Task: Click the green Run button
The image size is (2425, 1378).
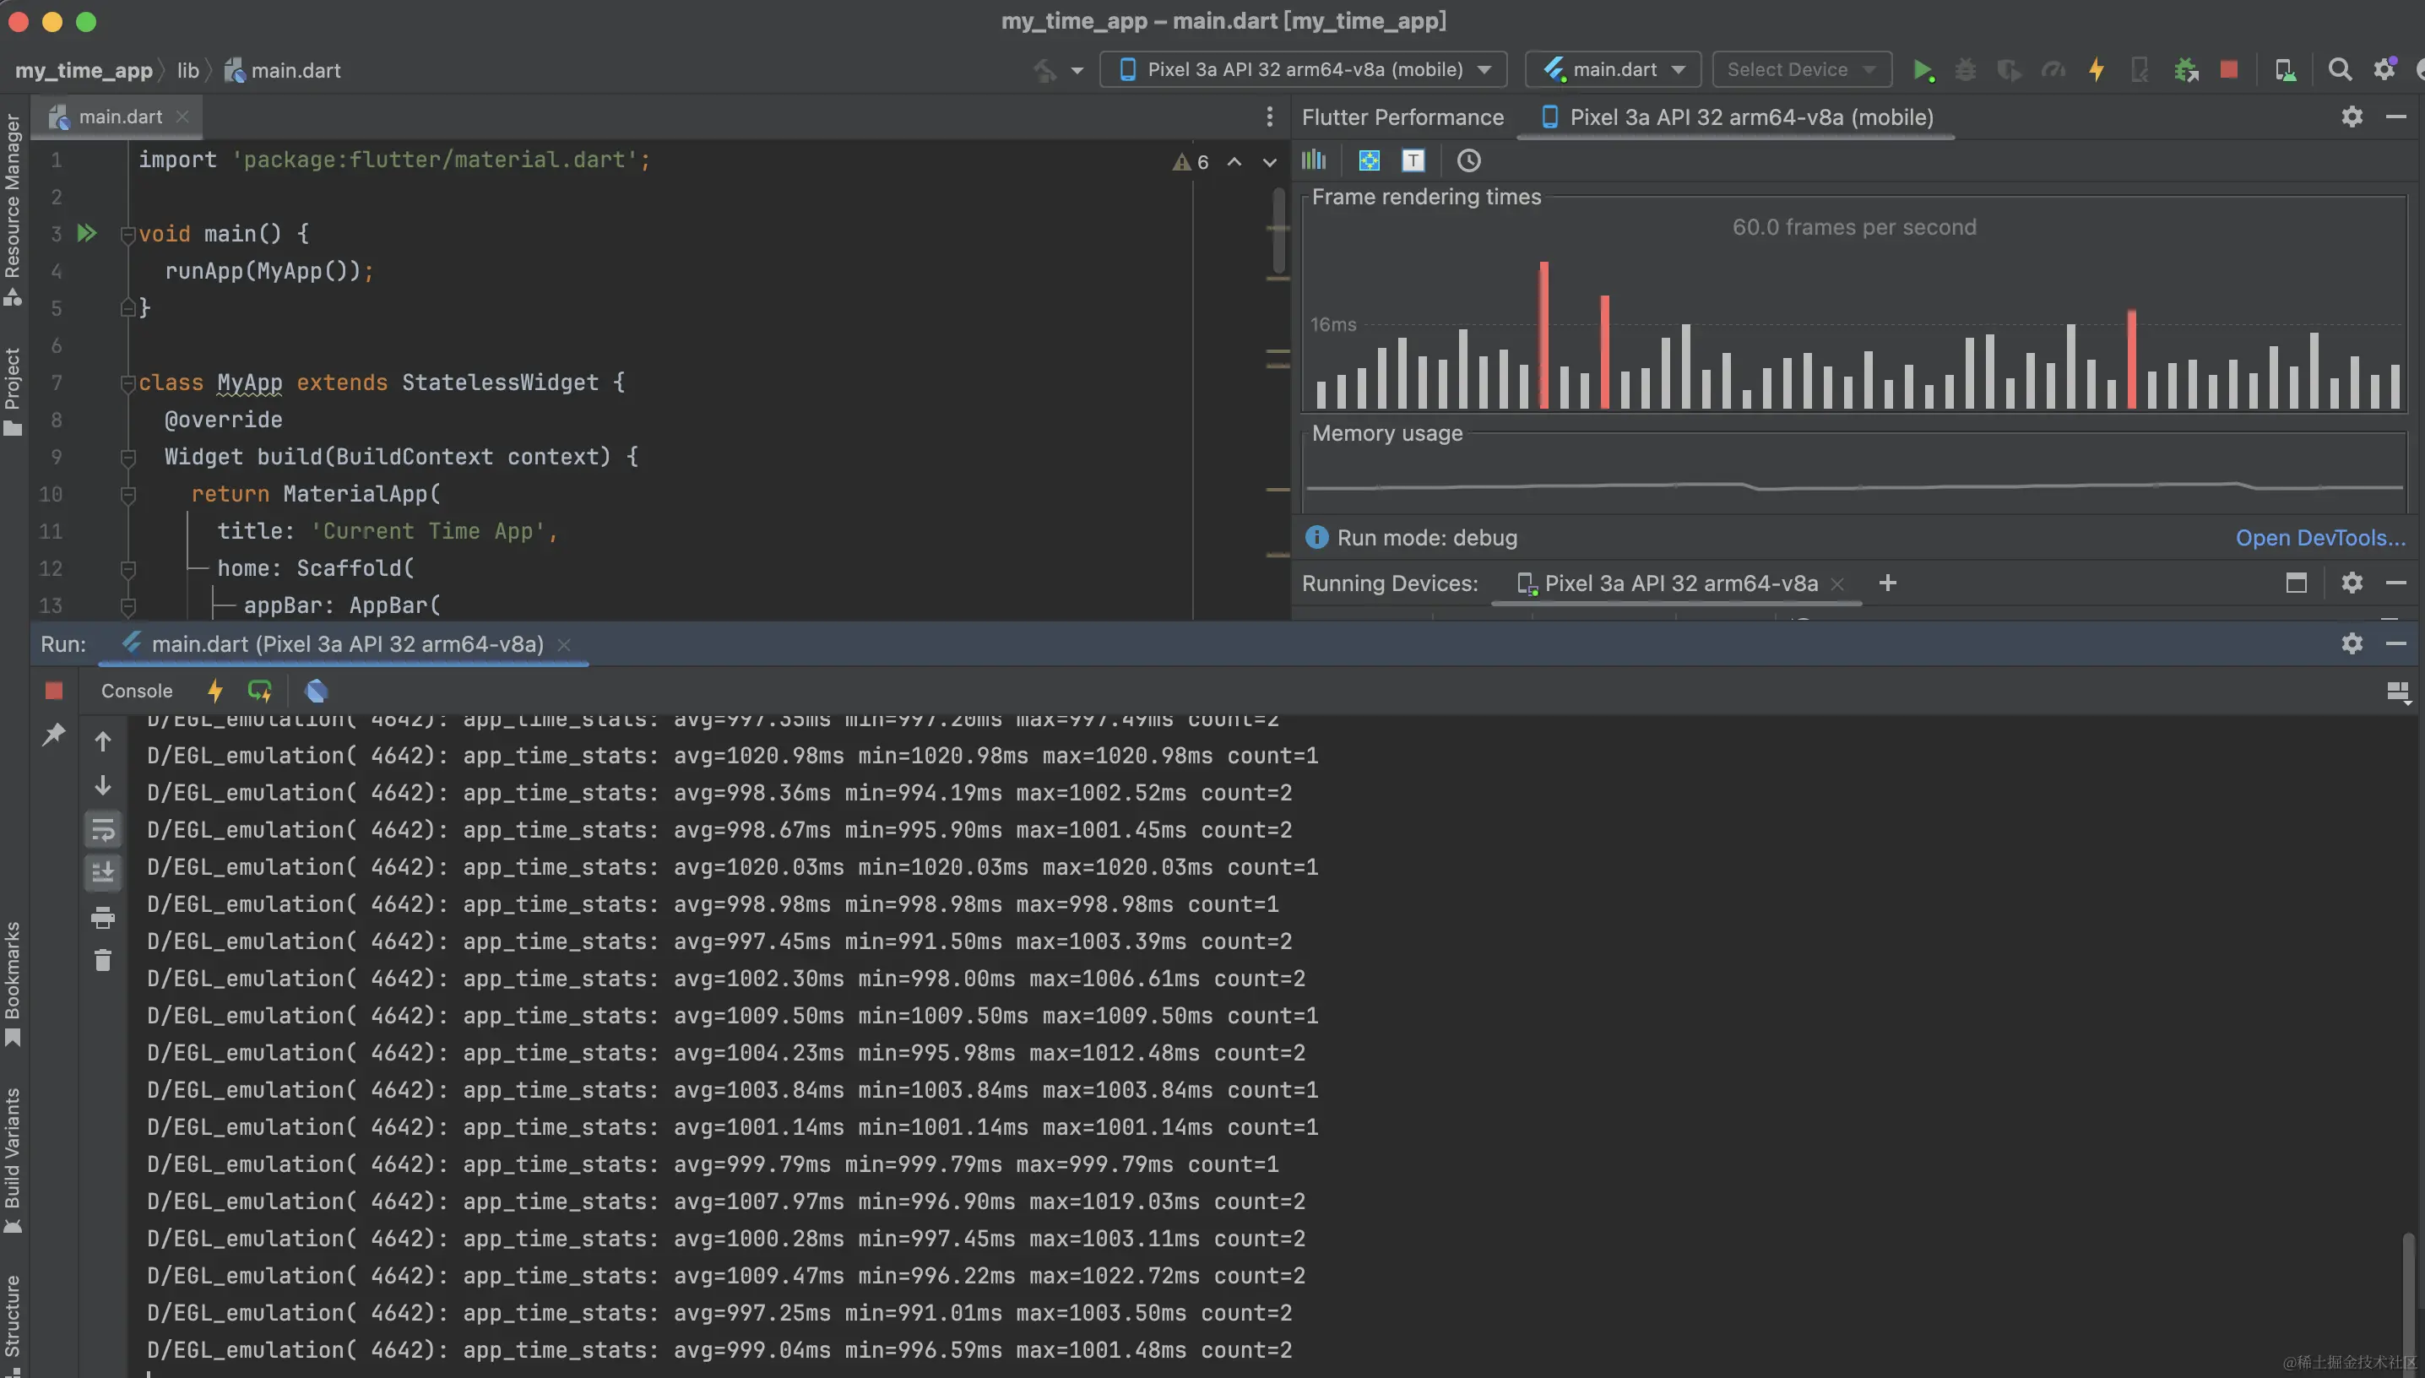Action: (1922, 70)
